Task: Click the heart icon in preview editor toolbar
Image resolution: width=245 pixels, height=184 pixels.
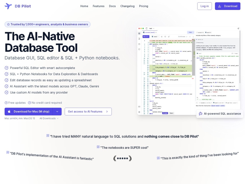Action: [x=165, y=37]
